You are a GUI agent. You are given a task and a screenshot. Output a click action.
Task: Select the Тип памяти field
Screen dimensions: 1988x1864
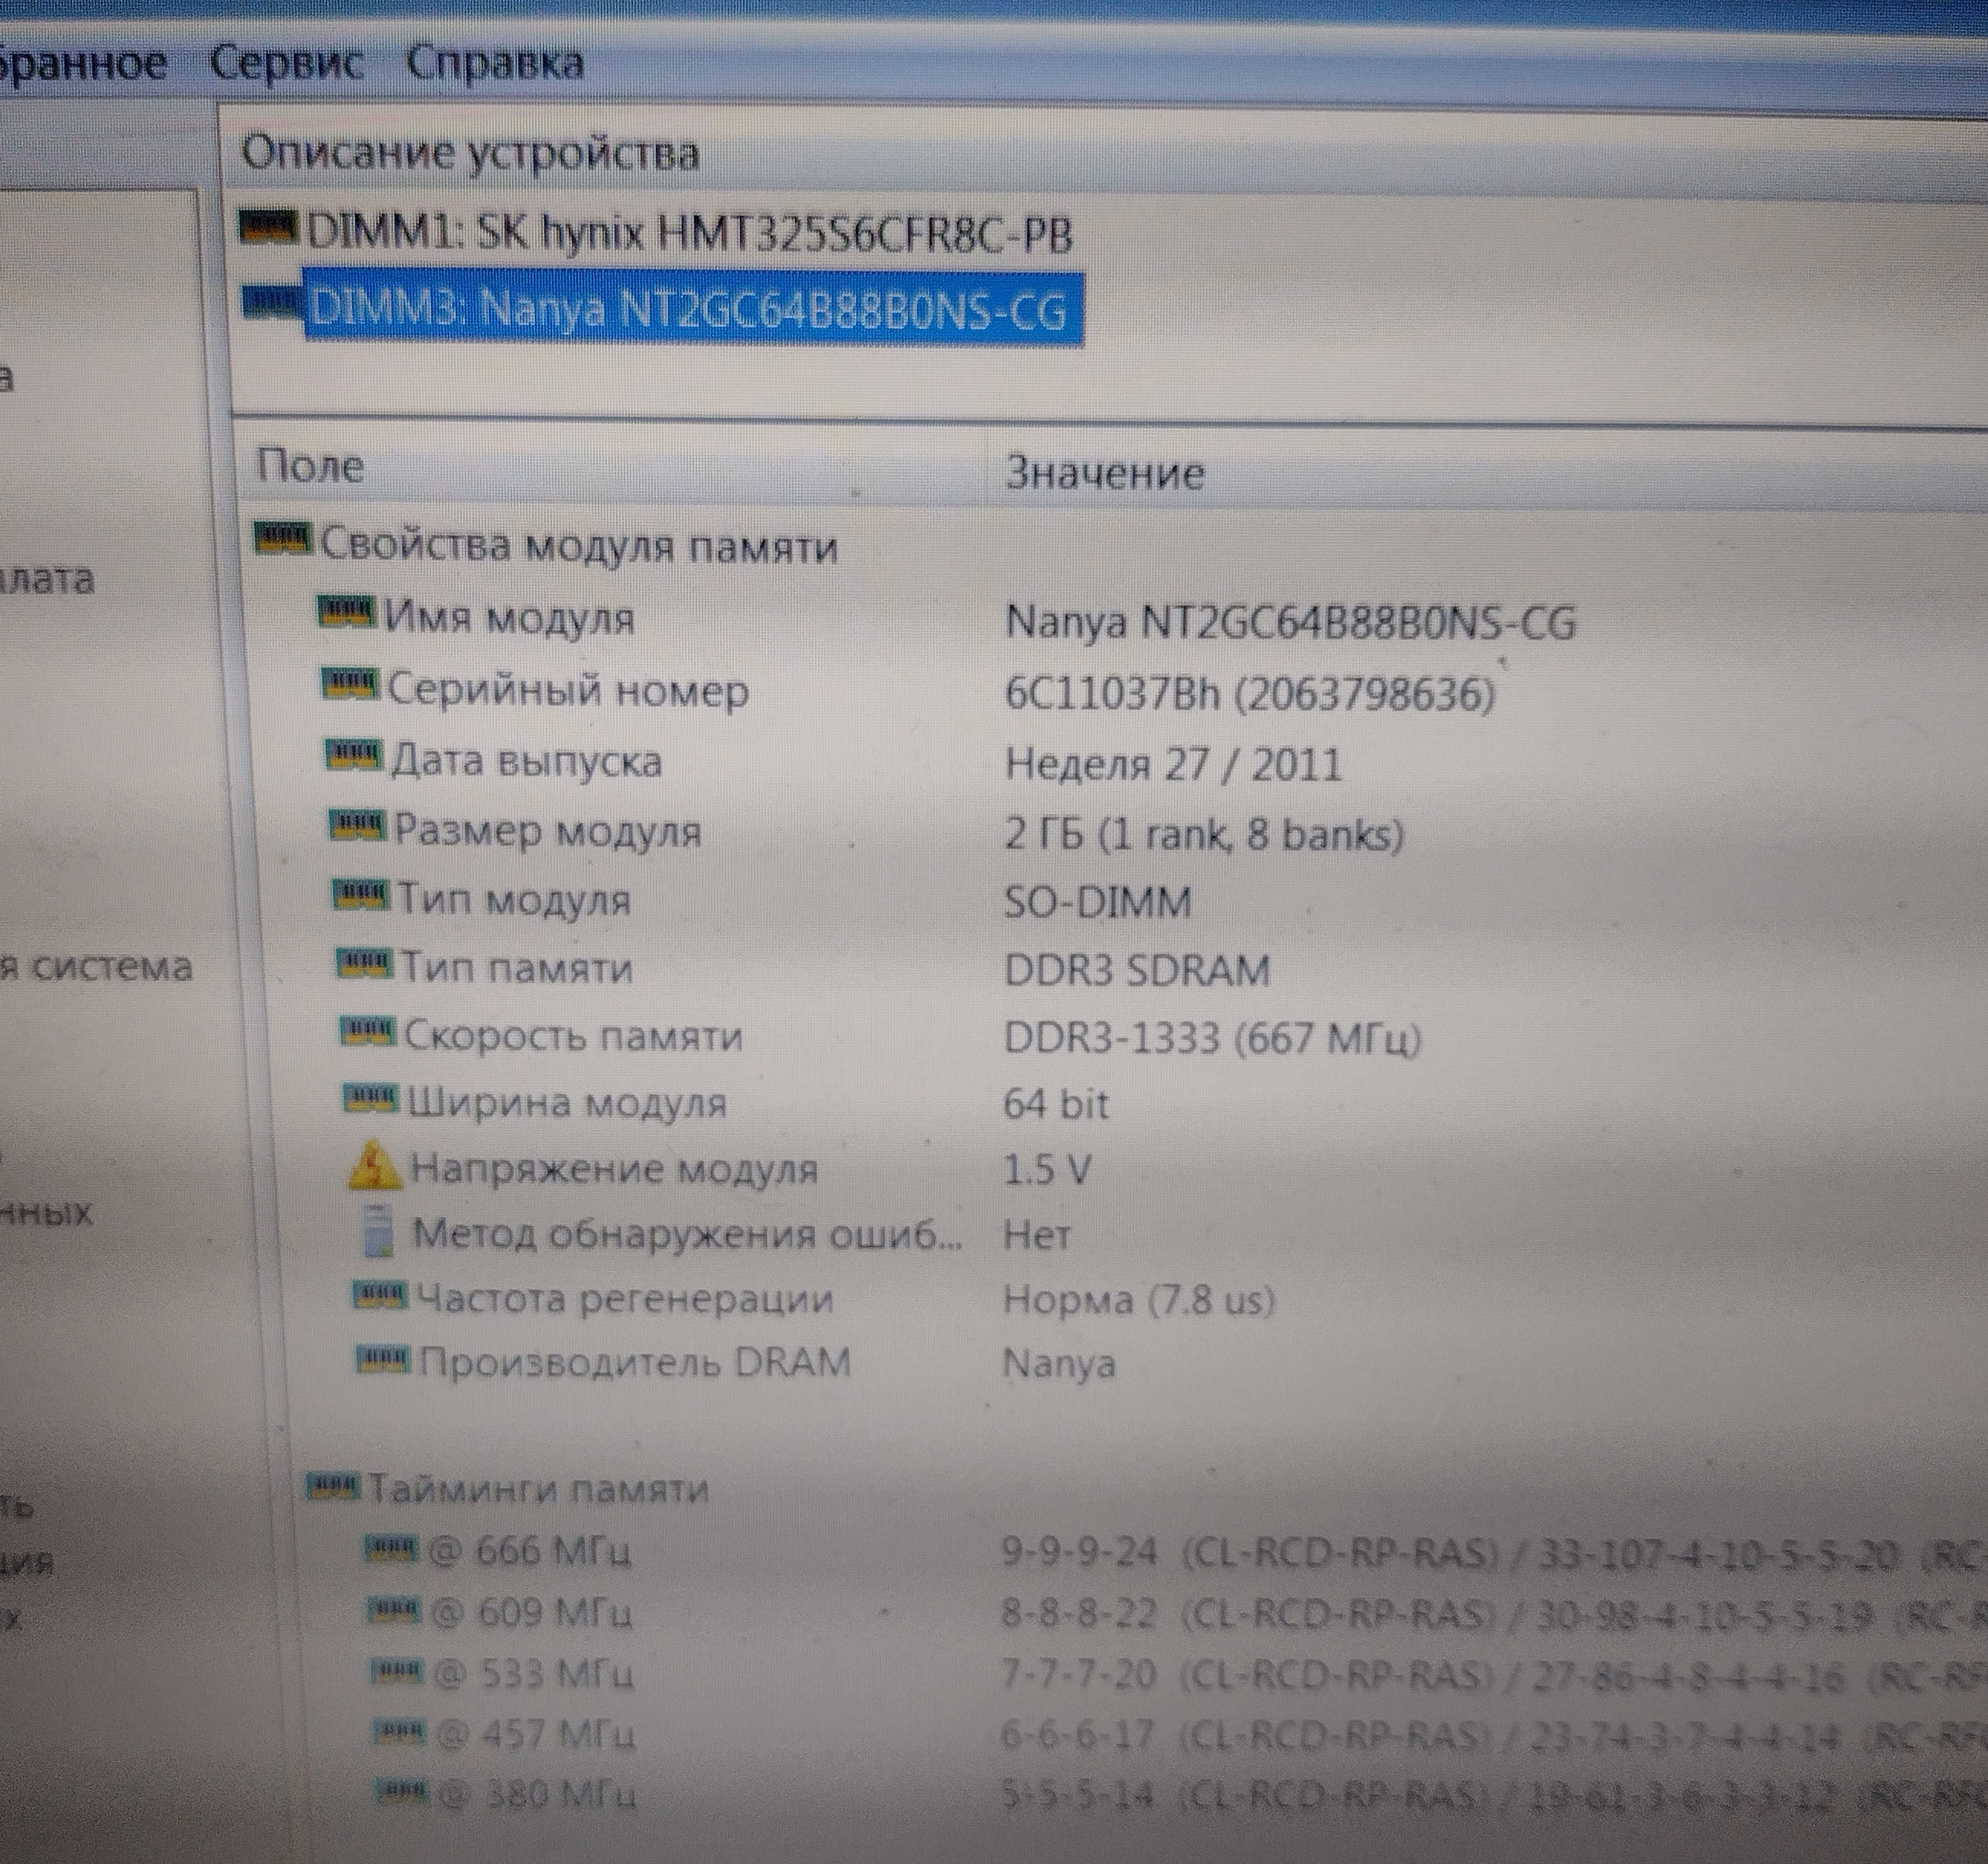[x=517, y=968]
